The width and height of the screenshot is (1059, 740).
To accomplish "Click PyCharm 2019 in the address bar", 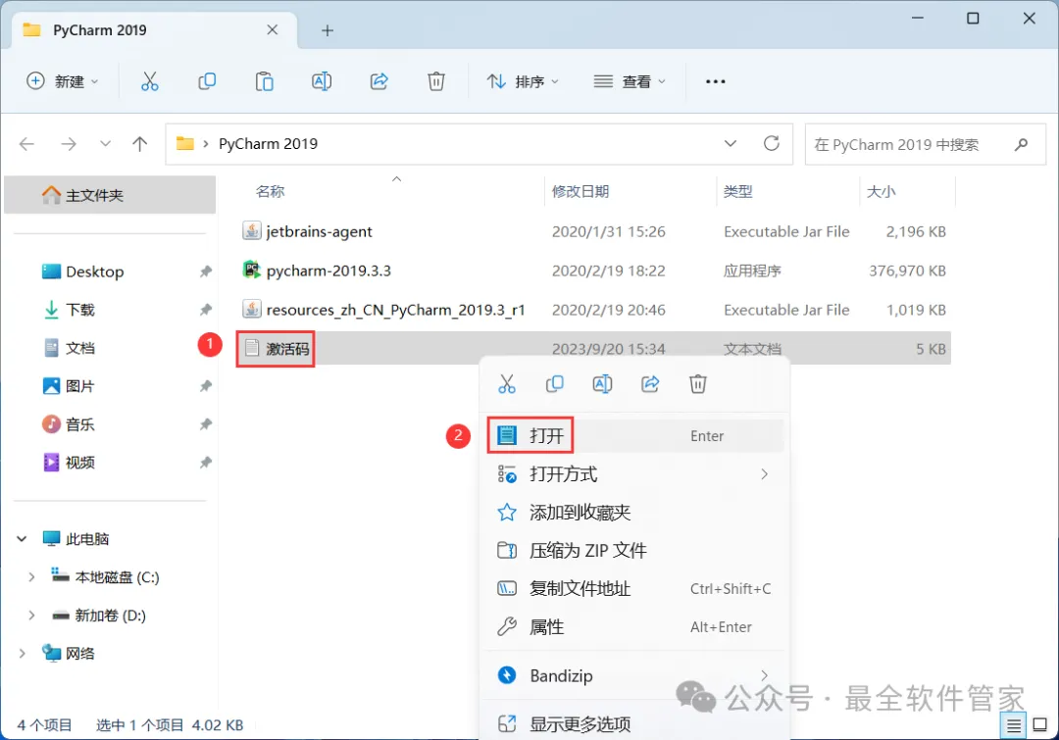I will click(x=268, y=144).
